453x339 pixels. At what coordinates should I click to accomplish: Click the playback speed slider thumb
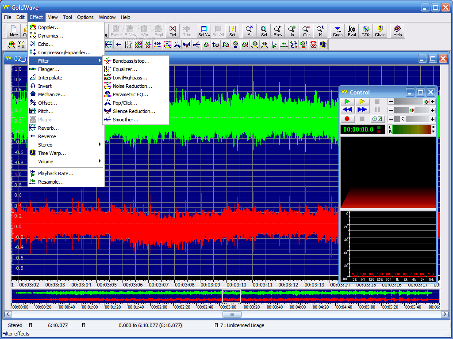coord(403,119)
